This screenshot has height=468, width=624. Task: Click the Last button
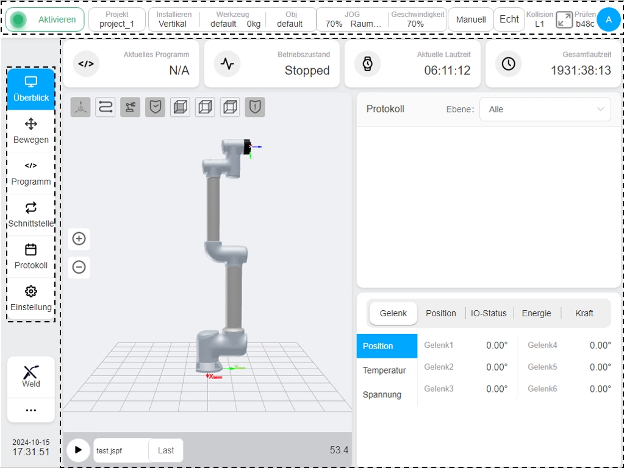coord(165,450)
